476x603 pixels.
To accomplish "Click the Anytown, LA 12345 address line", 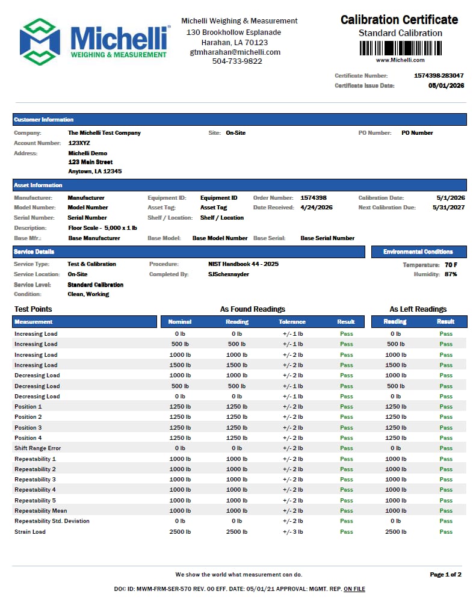I will (95, 171).
